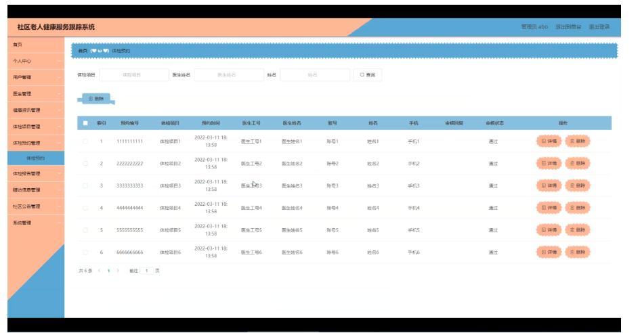Check the checkbox for row index 6
This screenshot has width=640, height=333.
[x=85, y=252]
